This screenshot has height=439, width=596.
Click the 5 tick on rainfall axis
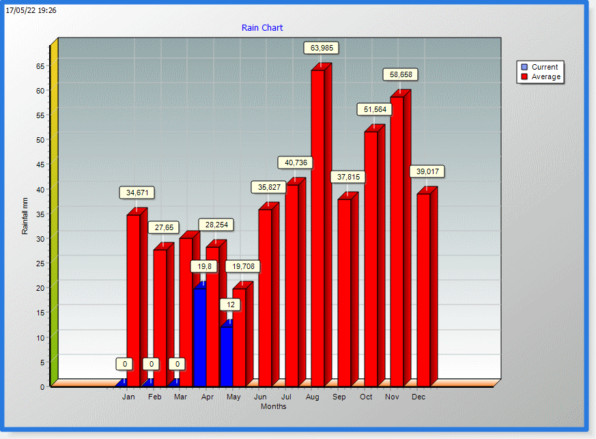[x=42, y=363]
